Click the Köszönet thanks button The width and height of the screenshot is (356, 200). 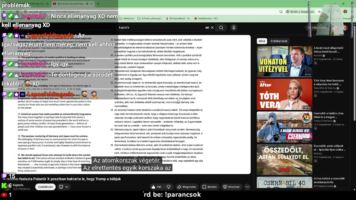231,187
